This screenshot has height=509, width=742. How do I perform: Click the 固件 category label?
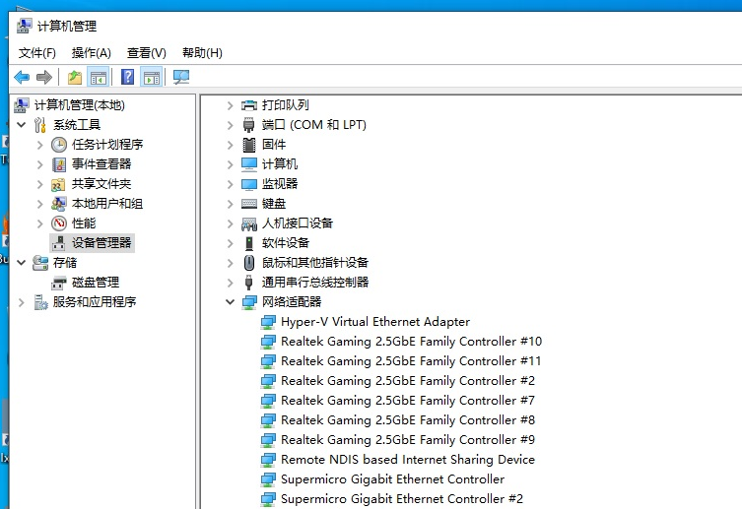274,145
